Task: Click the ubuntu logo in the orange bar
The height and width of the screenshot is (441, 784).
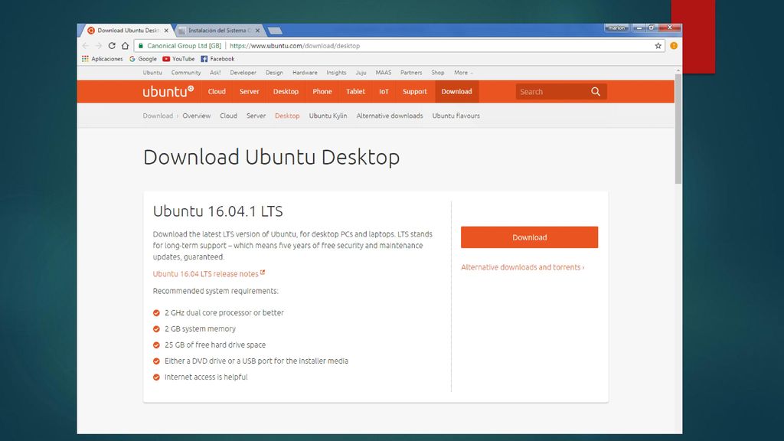Action: [x=168, y=92]
